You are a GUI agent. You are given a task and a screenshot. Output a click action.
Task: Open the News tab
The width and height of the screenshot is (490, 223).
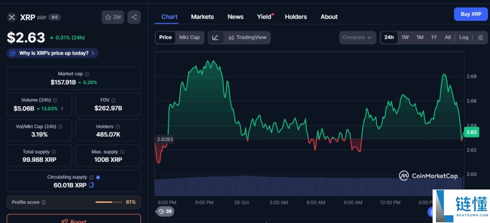click(235, 17)
